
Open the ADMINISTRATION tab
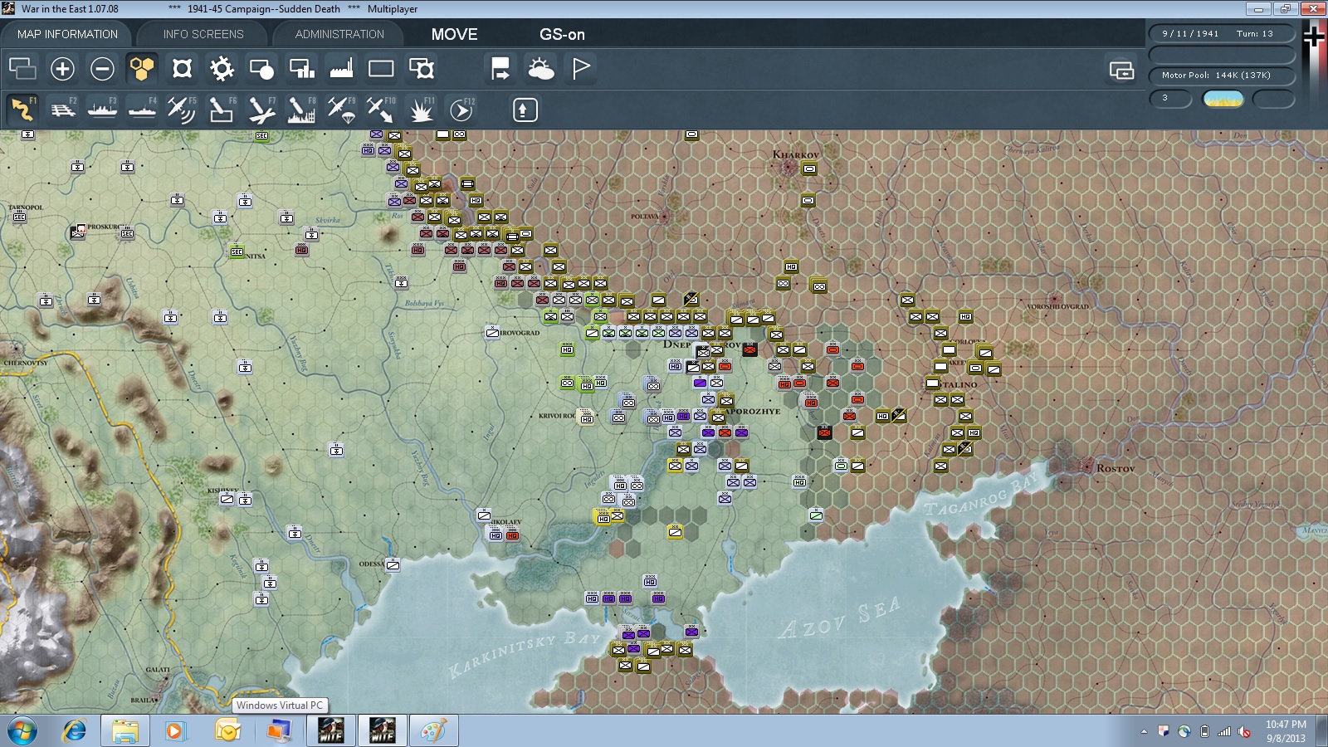(x=339, y=34)
